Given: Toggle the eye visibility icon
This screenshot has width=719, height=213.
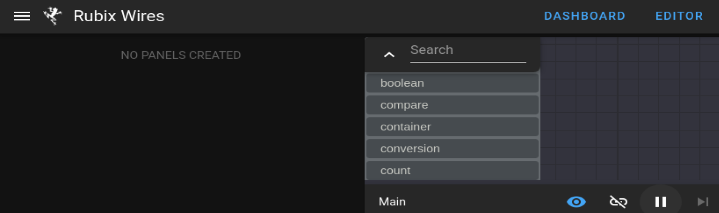Looking at the screenshot, I should 576,201.
